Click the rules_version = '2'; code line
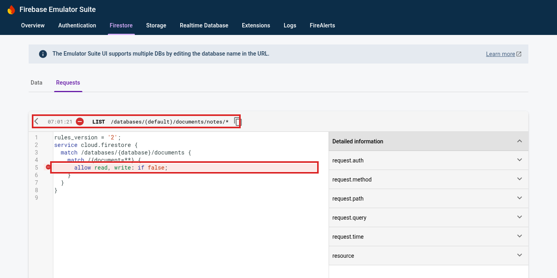Viewport: 557px width, 278px height. click(x=88, y=137)
